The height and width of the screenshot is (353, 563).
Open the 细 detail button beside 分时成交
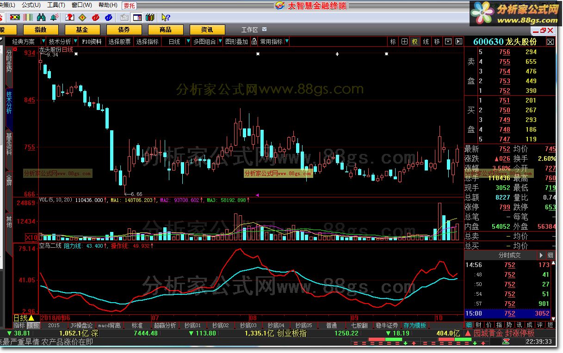tap(551, 255)
